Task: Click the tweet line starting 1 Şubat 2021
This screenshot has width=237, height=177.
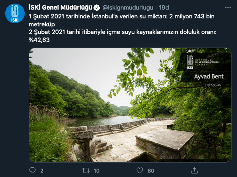Action: (x=122, y=20)
